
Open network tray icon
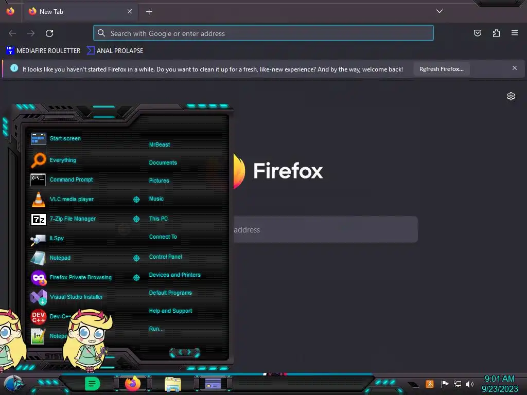point(458,384)
